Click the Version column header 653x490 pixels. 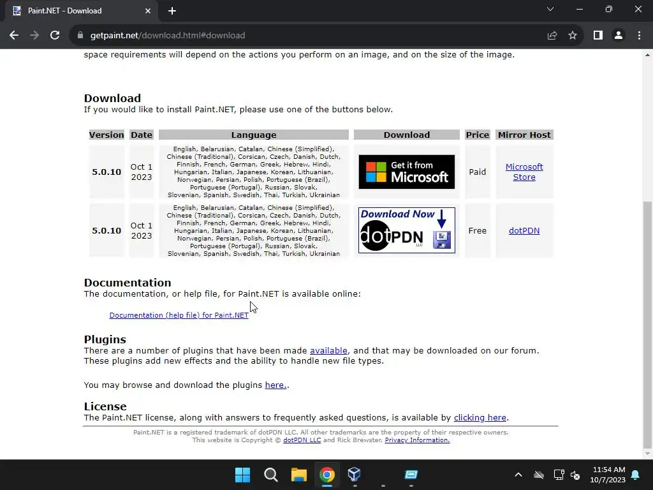tap(106, 135)
